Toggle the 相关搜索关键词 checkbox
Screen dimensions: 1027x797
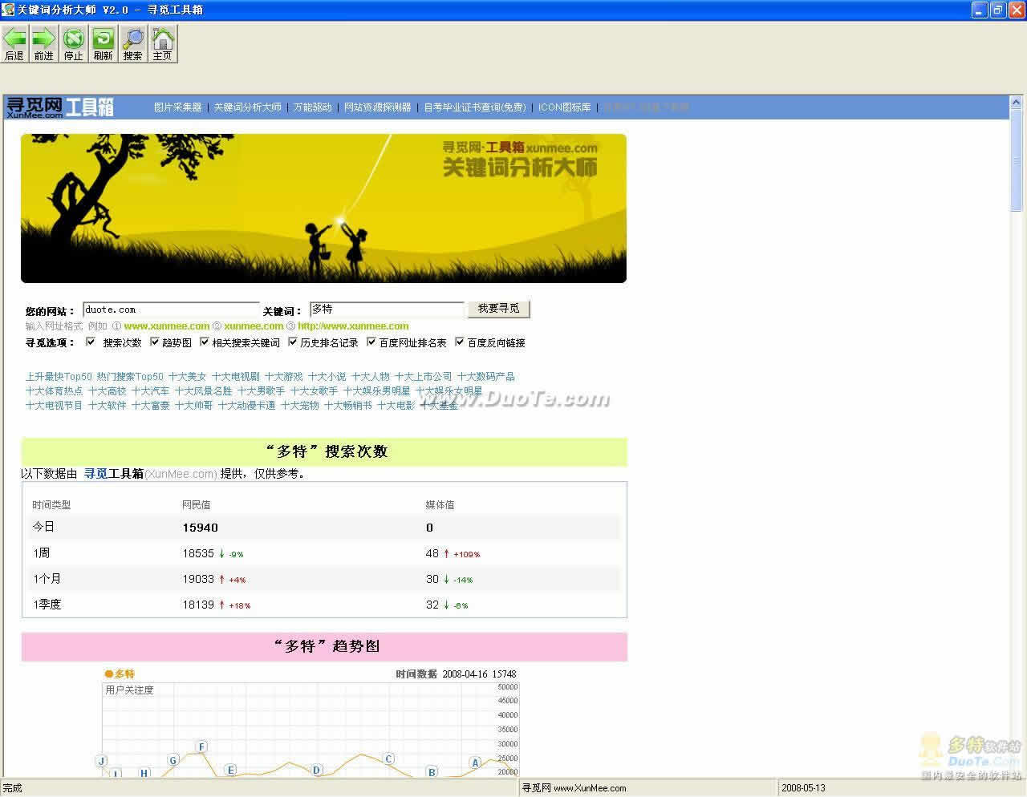[205, 342]
